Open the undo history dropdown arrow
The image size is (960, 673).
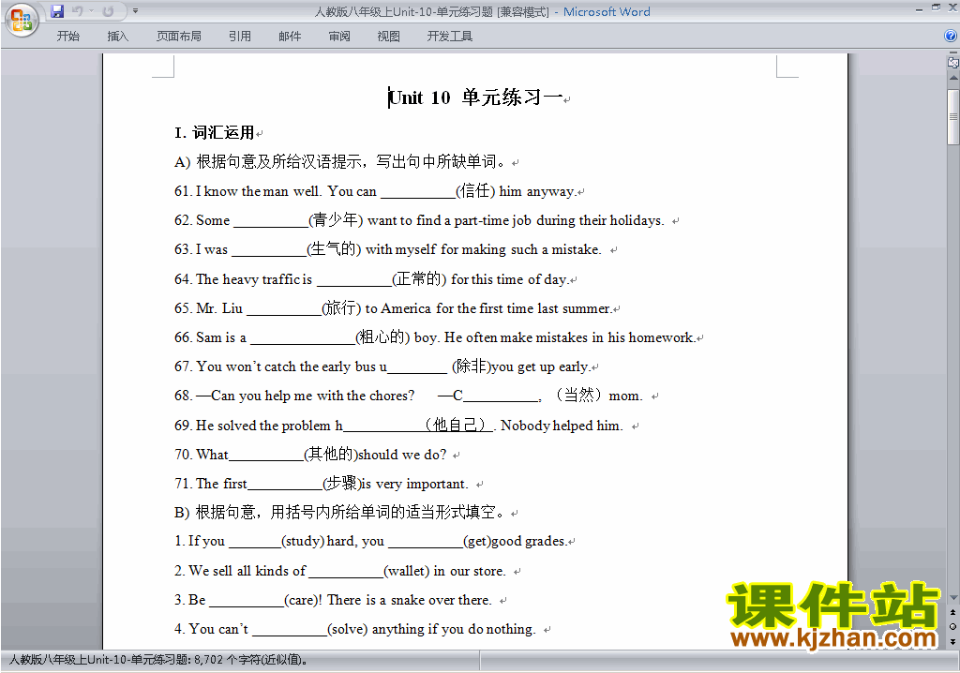(91, 11)
